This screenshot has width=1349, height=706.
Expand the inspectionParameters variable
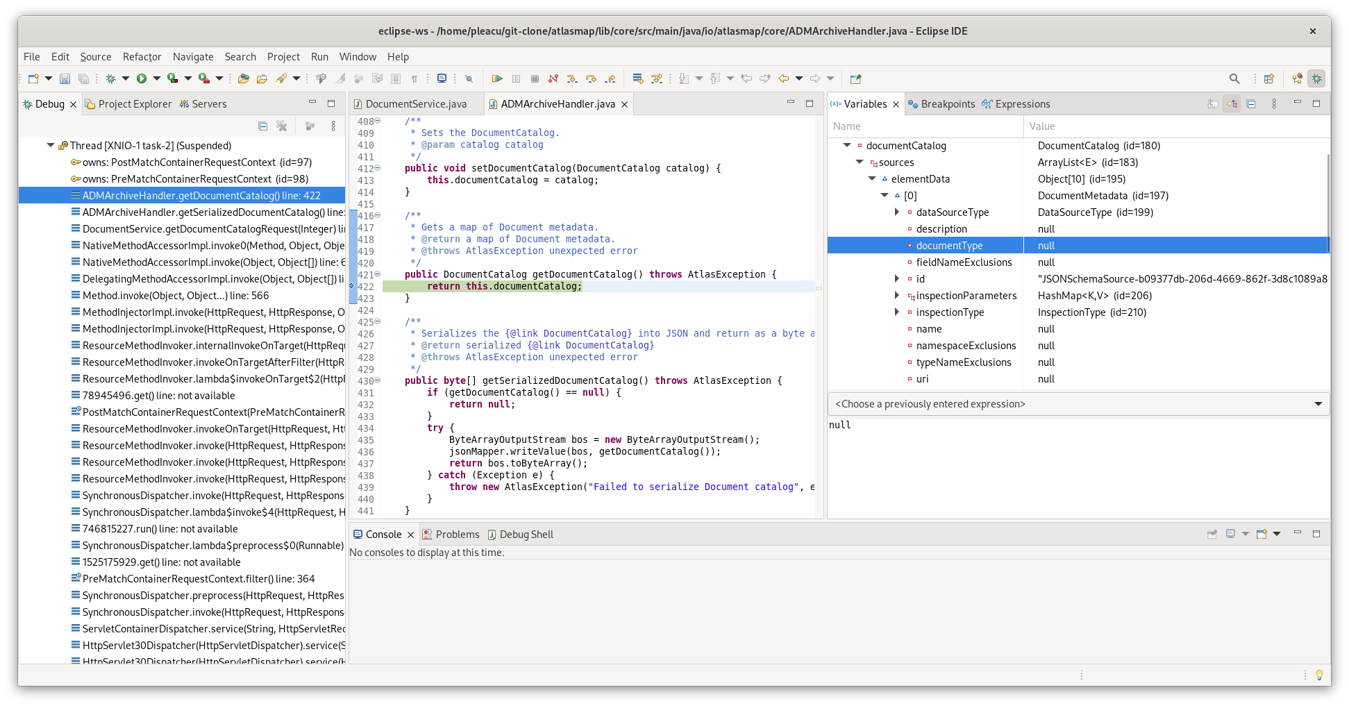click(x=897, y=295)
